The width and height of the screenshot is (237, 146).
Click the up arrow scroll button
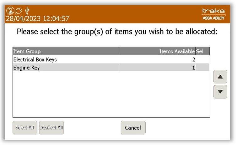(x=220, y=77)
